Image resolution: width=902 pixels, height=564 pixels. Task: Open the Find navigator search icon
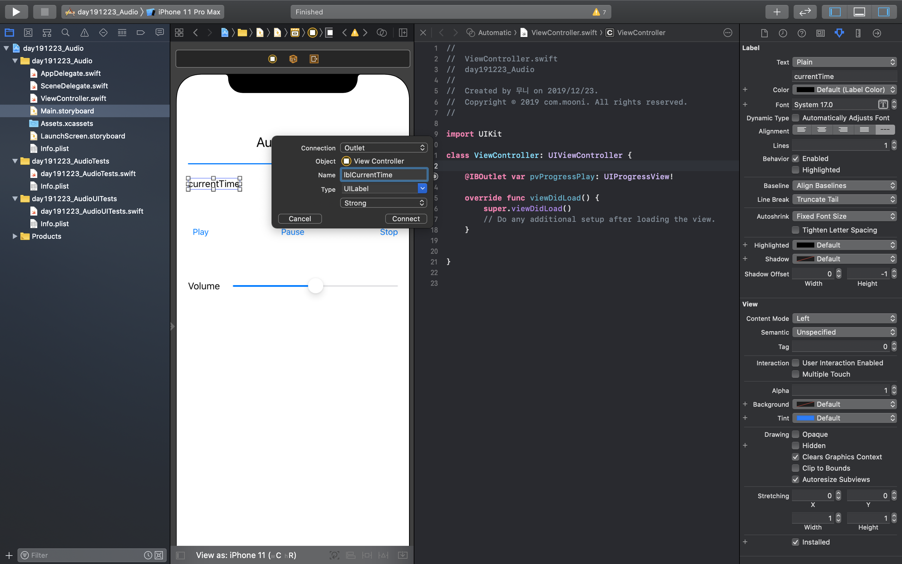(65, 33)
